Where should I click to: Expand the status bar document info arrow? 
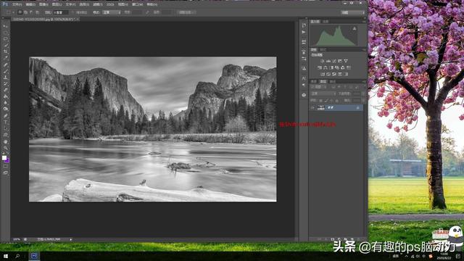coord(71,239)
